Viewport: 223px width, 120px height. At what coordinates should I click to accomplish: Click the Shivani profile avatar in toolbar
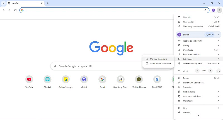213,10
